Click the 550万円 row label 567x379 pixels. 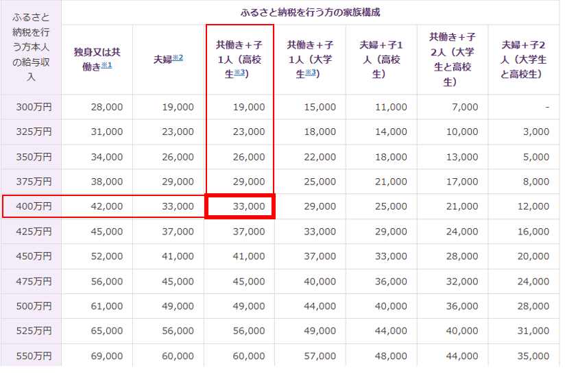pos(33,356)
